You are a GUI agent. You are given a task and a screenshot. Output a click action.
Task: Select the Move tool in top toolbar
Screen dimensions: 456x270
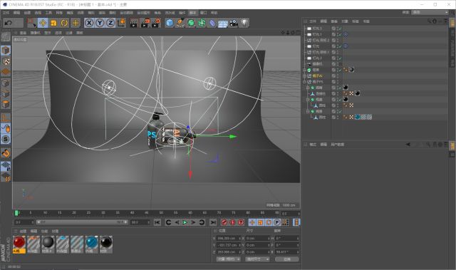[43, 23]
